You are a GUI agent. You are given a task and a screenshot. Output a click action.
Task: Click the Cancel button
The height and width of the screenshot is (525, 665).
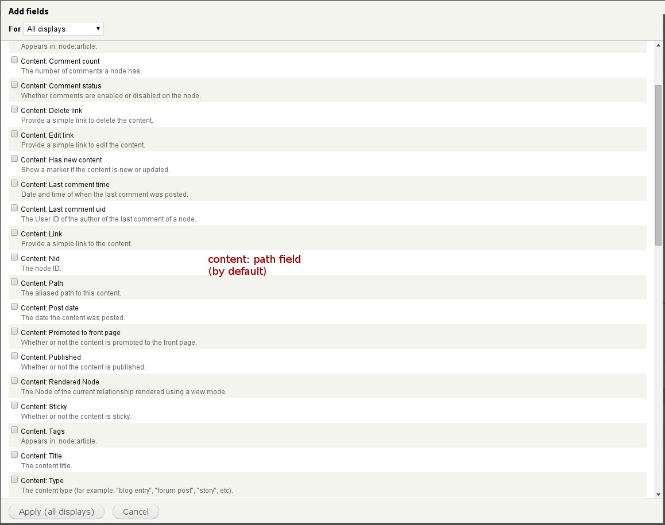[x=136, y=511]
